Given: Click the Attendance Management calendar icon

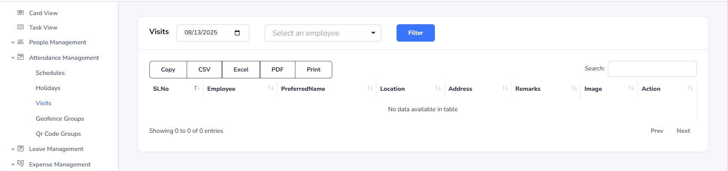Looking at the screenshot, I should click(21, 57).
